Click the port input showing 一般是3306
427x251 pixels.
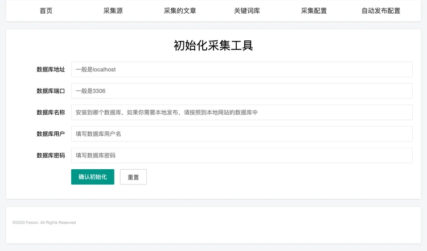[241, 91]
